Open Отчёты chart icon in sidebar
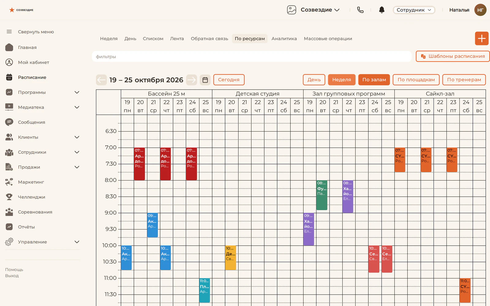 9,227
